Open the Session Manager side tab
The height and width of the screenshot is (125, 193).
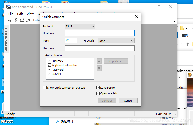pos(7,39)
